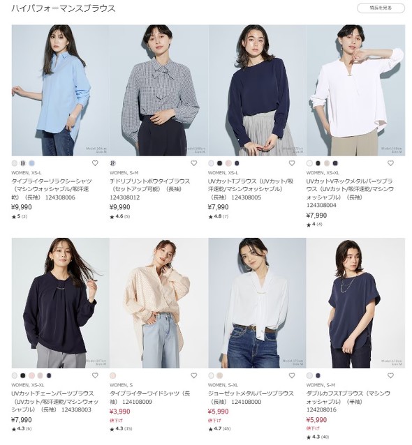Image resolution: width=412 pixels, height=445 pixels.
Task: Click the 特長を見る button
Action: click(x=381, y=8)
